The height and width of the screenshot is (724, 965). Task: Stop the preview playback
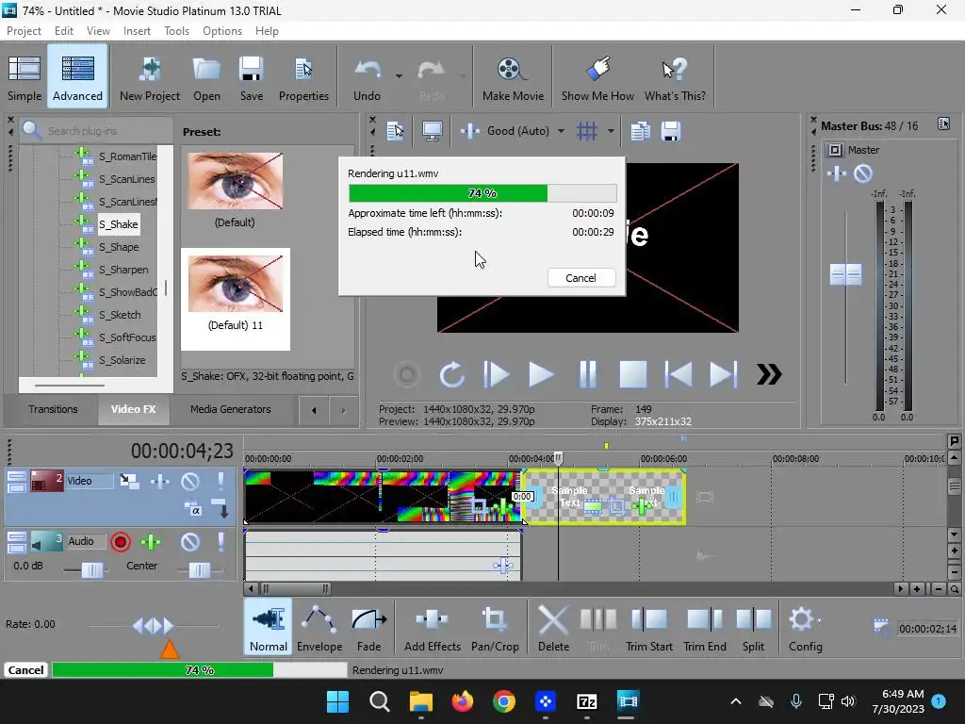(x=632, y=374)
